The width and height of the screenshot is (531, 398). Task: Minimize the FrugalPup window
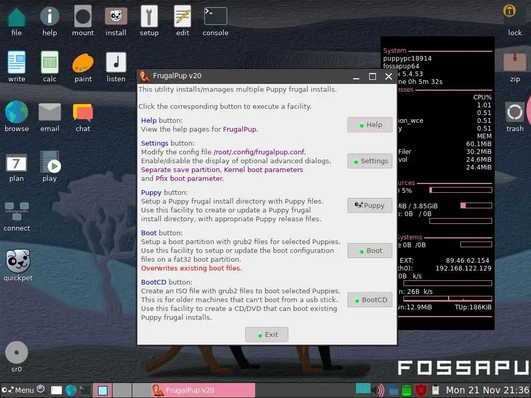pos(356,77)
